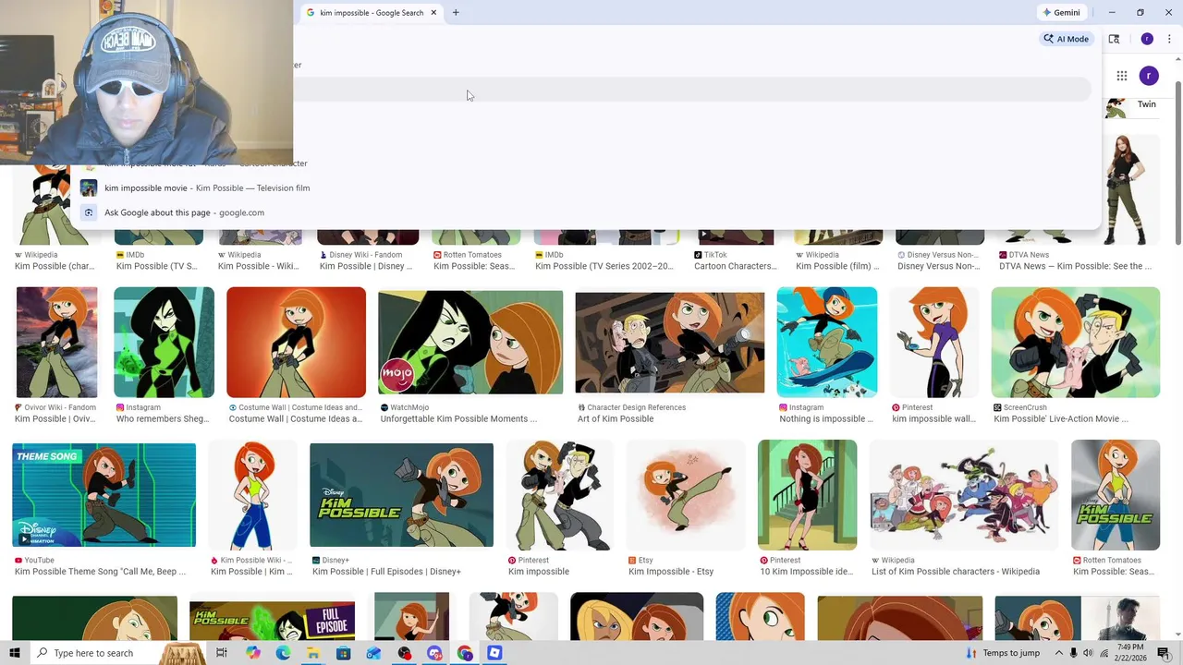Open the Nothing is impossible Instagram image

(x=827, y=342)
